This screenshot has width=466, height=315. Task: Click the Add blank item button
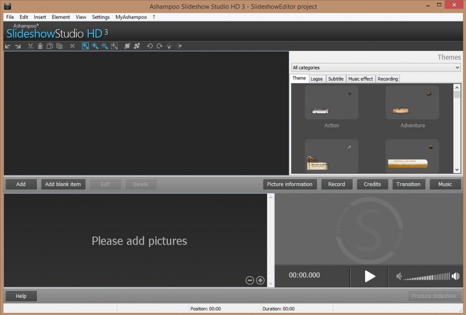tap(63, 184)
